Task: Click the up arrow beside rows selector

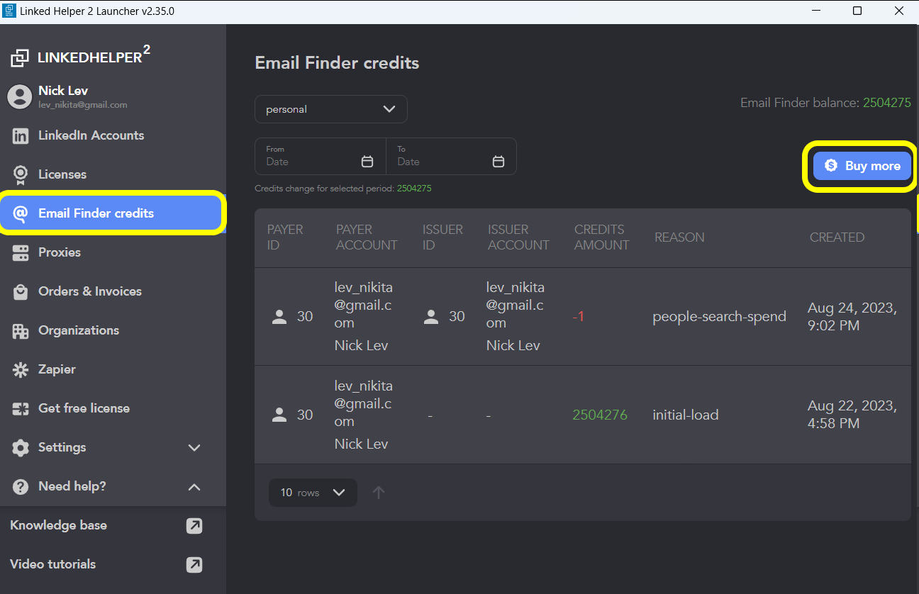Action: (379, 492)
